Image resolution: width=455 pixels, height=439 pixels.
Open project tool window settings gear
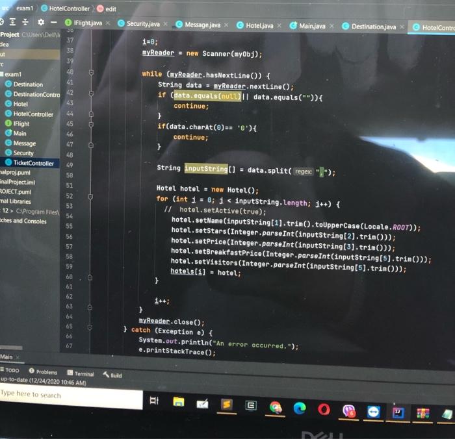(41, 21)
